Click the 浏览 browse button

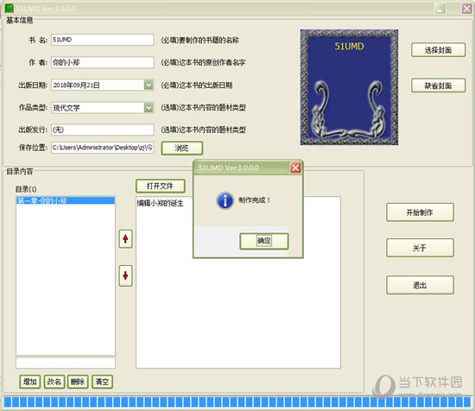click(181, 149)
